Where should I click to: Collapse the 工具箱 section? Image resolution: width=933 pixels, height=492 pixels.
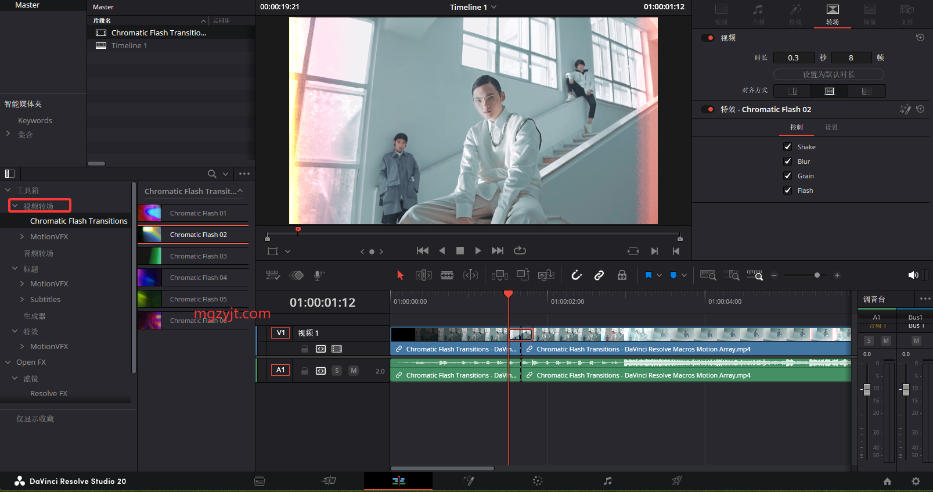tap(8, 190)
